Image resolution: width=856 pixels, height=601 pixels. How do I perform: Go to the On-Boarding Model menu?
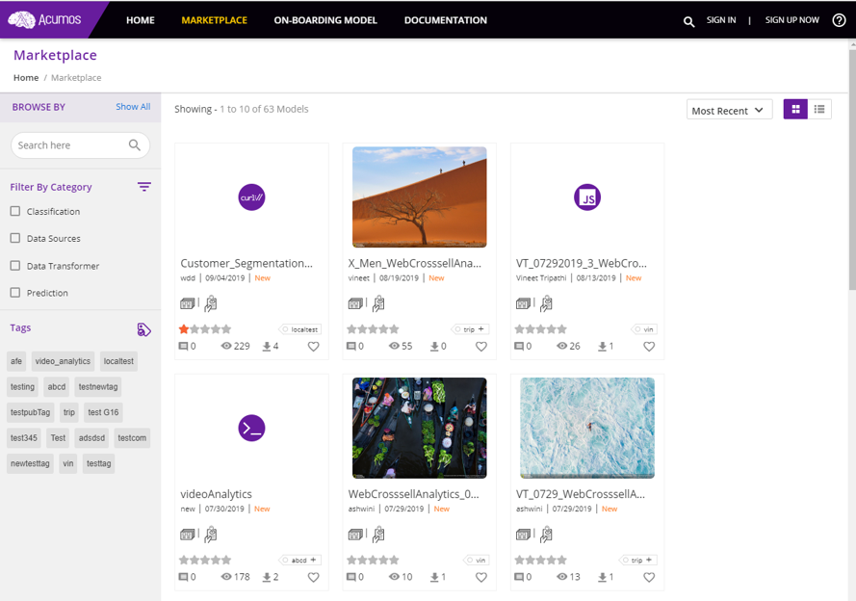pos(325,20)
